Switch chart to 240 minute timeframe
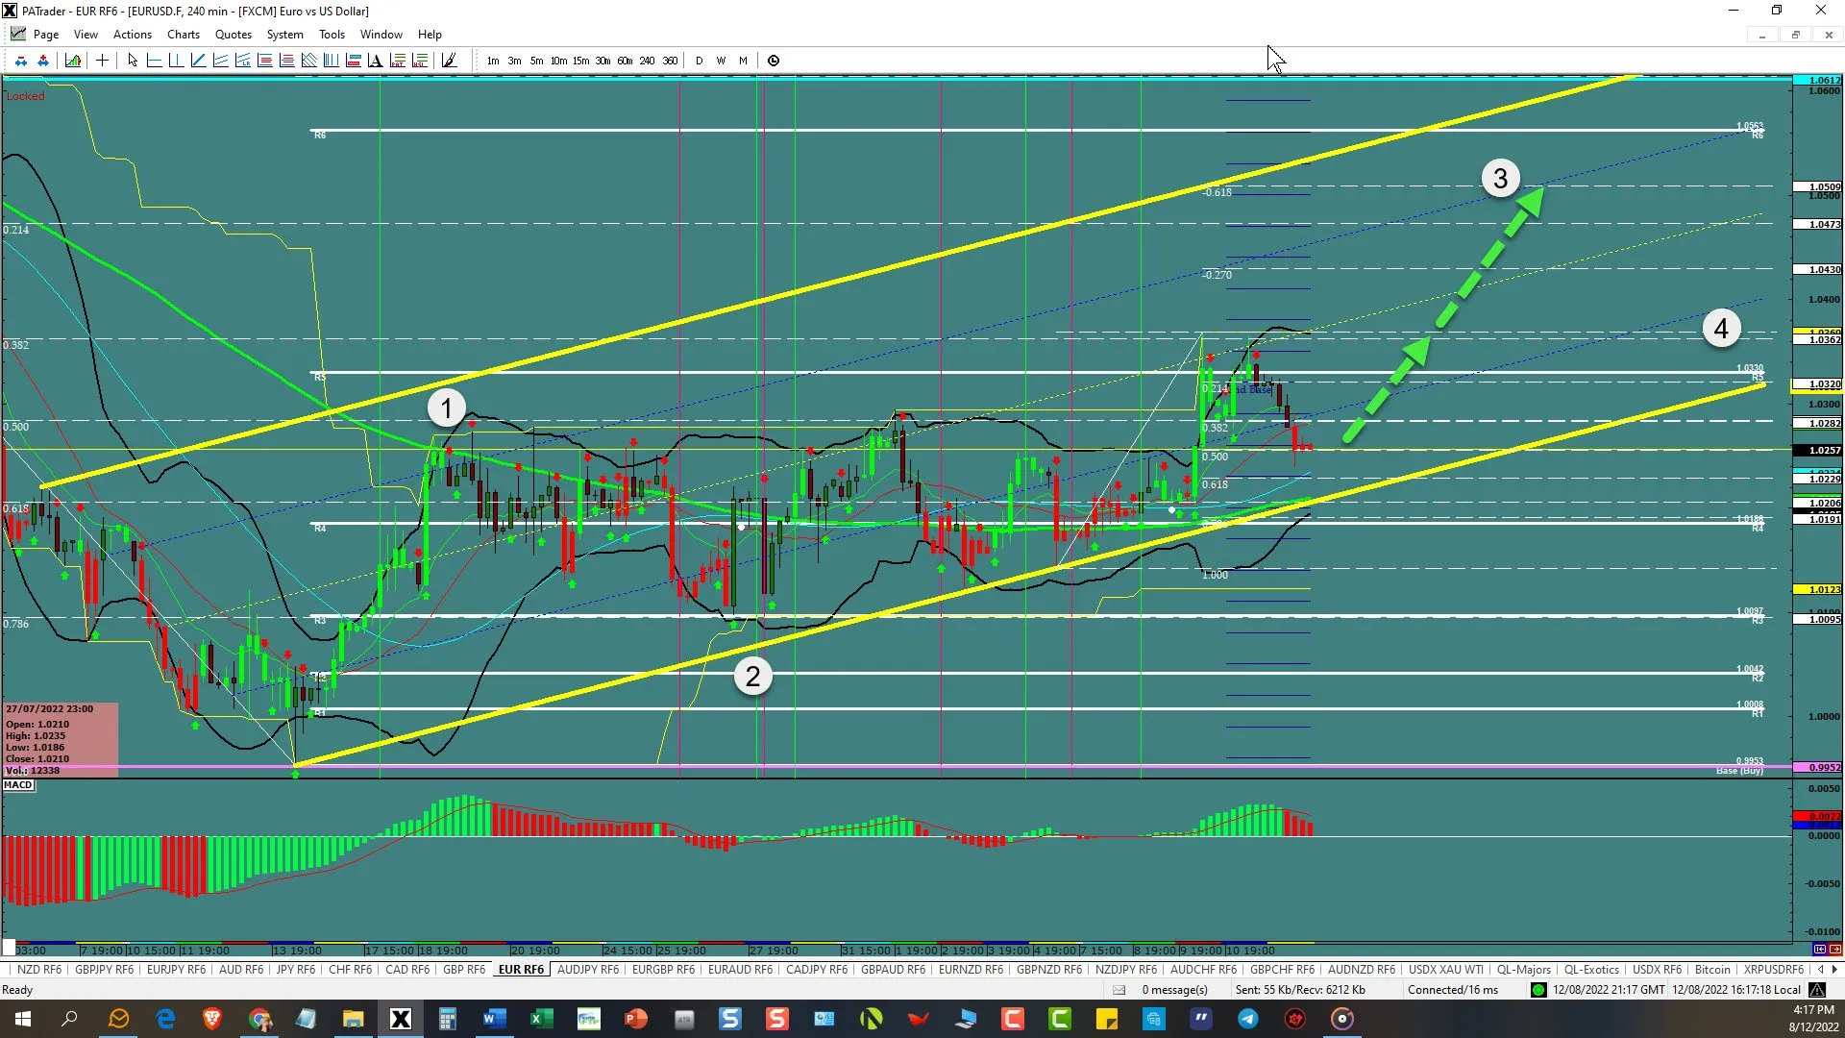This screenshot has height=1038, width=1845. [x=647, y=61]
